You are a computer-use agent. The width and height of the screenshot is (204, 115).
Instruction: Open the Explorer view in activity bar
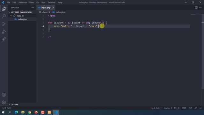coord(4,9)
